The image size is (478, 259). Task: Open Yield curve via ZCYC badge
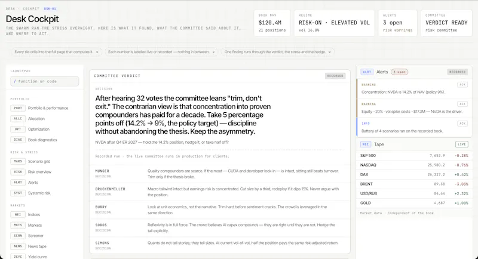[18, 257]
